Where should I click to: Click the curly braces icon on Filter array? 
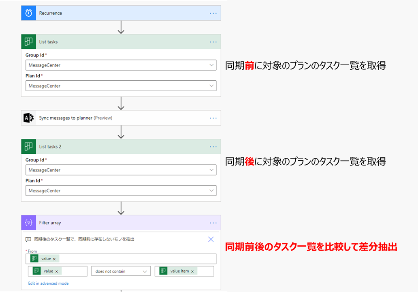pos(28,222)
